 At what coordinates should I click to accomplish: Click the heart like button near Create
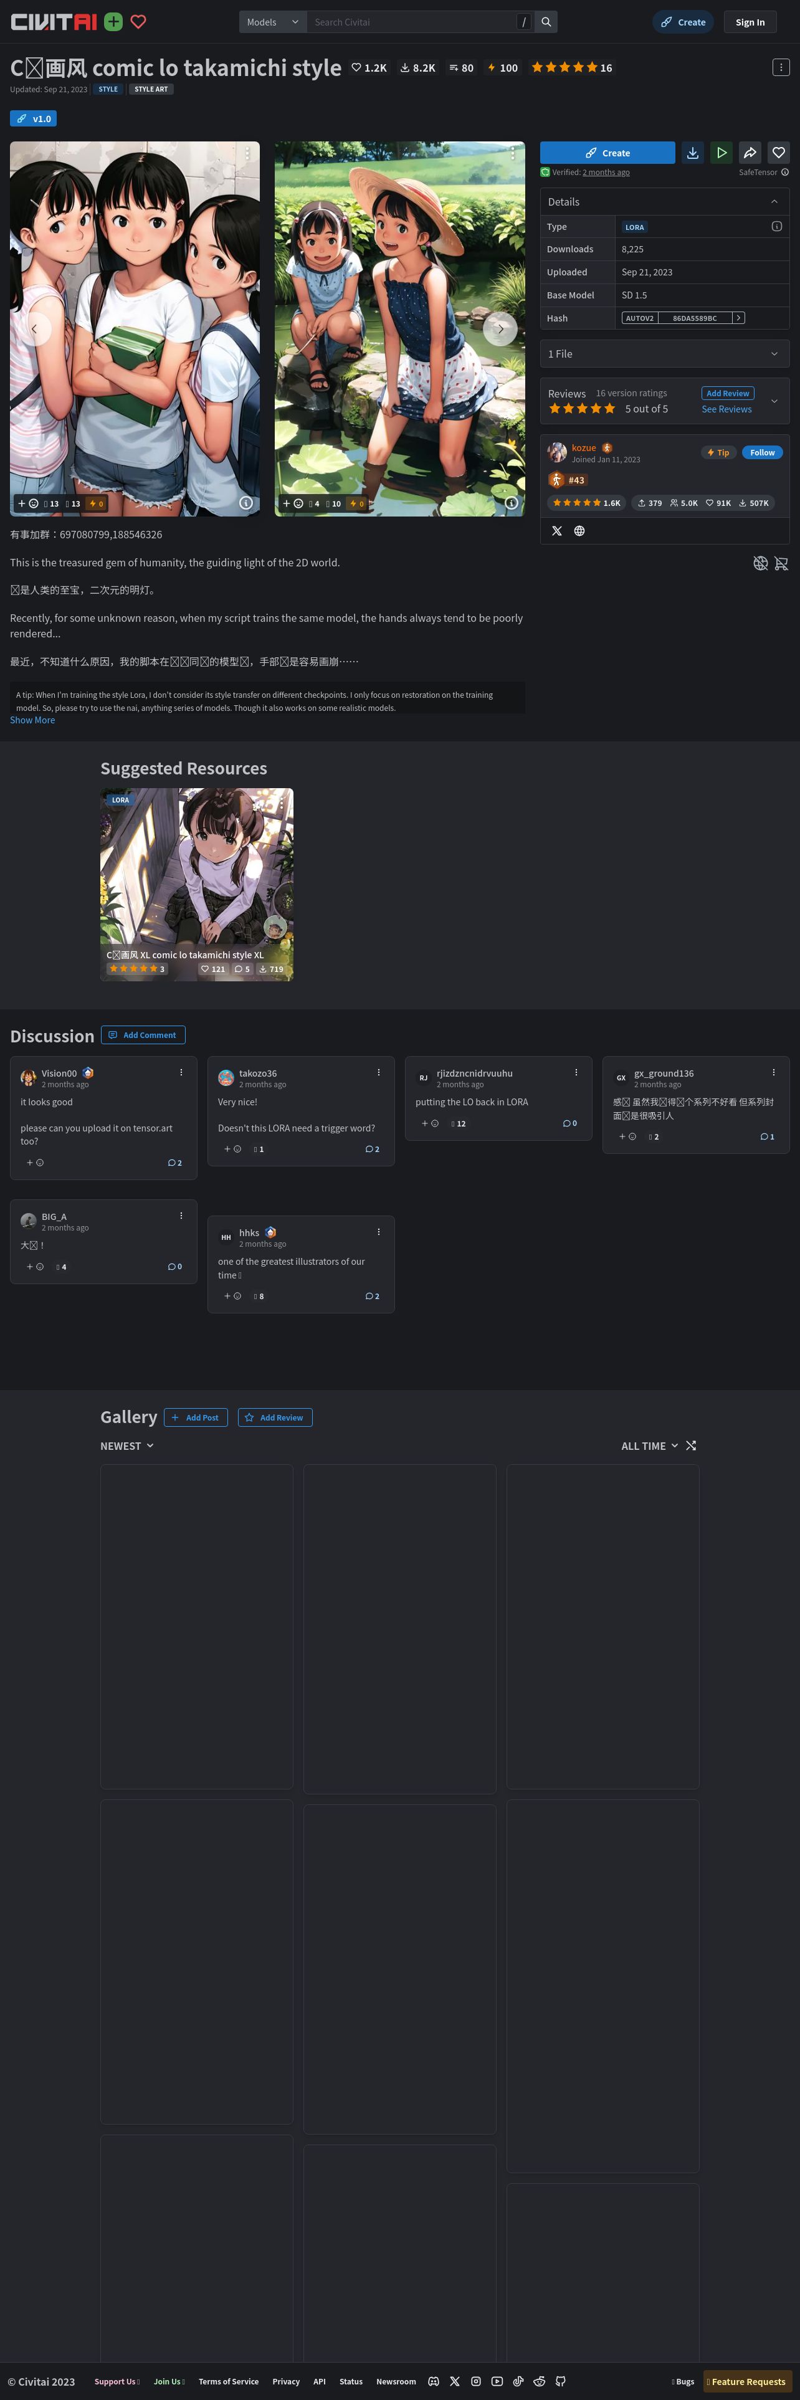pos(779,153)
